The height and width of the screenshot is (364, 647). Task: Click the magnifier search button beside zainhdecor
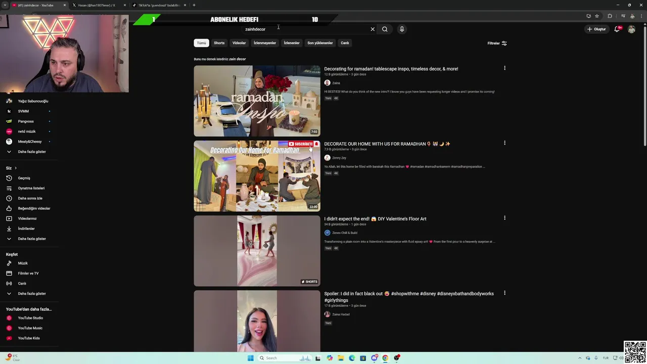[x=385, y=29]
